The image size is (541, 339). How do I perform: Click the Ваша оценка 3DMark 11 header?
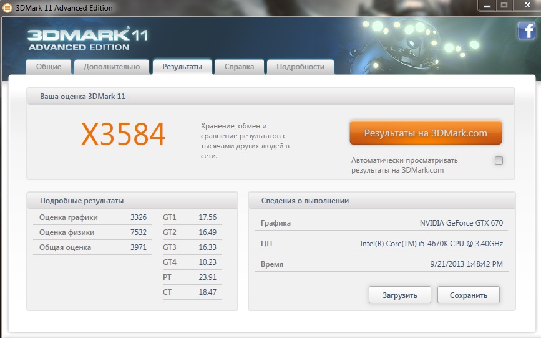pyautogui.click(x=271, y=97)
